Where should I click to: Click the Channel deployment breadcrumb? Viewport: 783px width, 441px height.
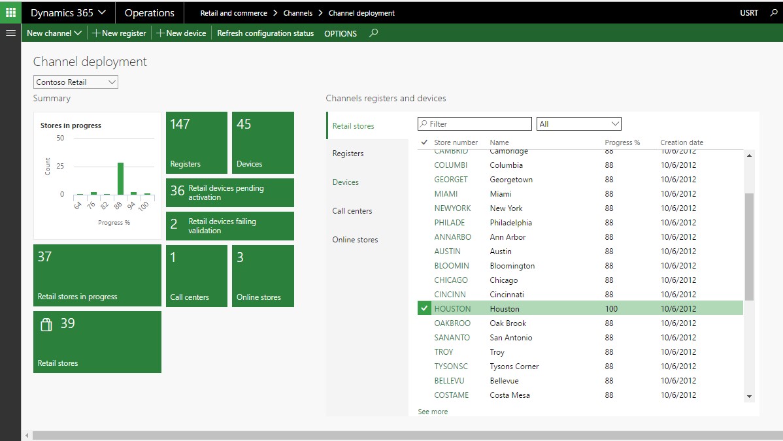click(x=361, y=13)
